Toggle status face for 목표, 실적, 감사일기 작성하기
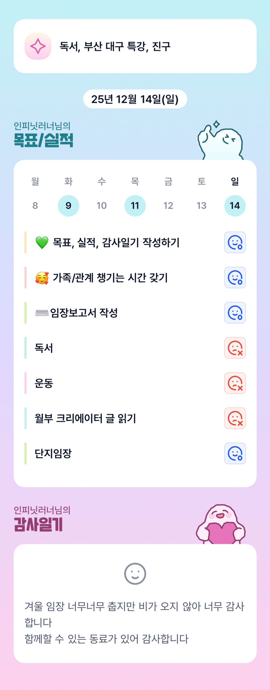 [x=235, y=242]
